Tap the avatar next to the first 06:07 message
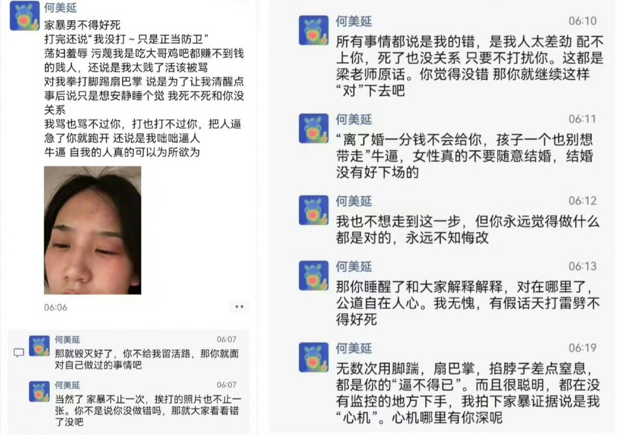The height and width of the screenshot is (435, 623). [39, 346]
